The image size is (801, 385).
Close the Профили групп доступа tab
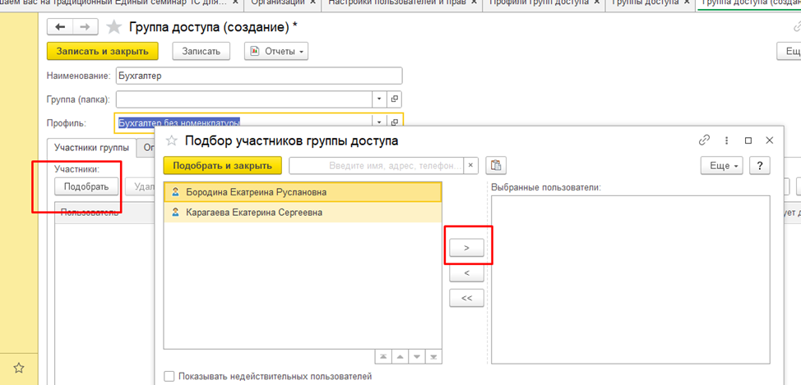(596, 2)
